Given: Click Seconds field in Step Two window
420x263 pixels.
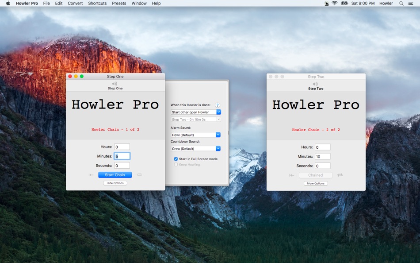Looking at the screenshot, I should [x=322, y=166].
